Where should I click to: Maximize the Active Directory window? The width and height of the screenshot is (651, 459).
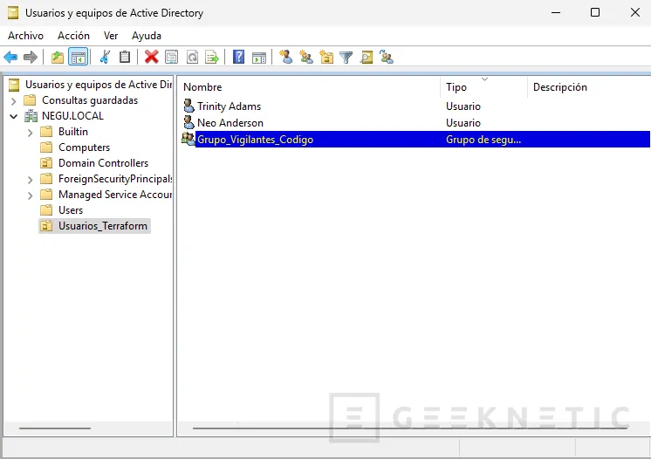[595, 12]
